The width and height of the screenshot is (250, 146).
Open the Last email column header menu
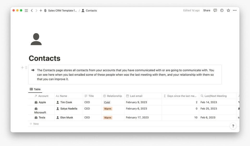click(136, 96)
